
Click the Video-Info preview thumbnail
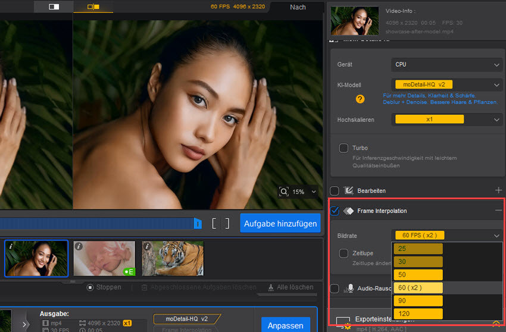(x=355, y=21)
